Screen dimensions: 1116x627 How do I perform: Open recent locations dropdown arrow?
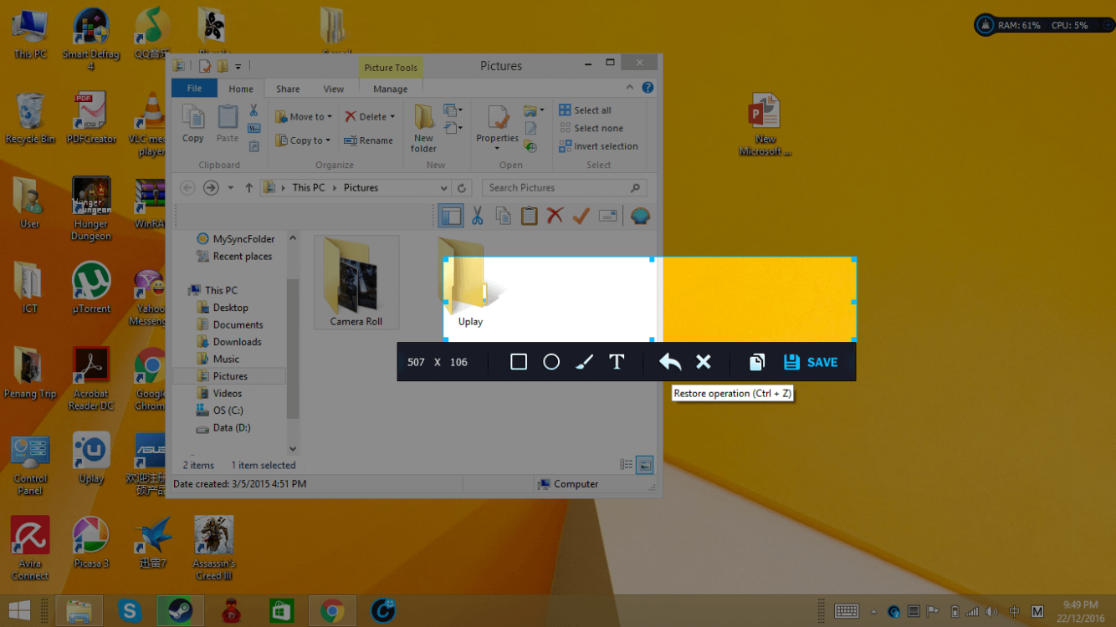[231, 188]
